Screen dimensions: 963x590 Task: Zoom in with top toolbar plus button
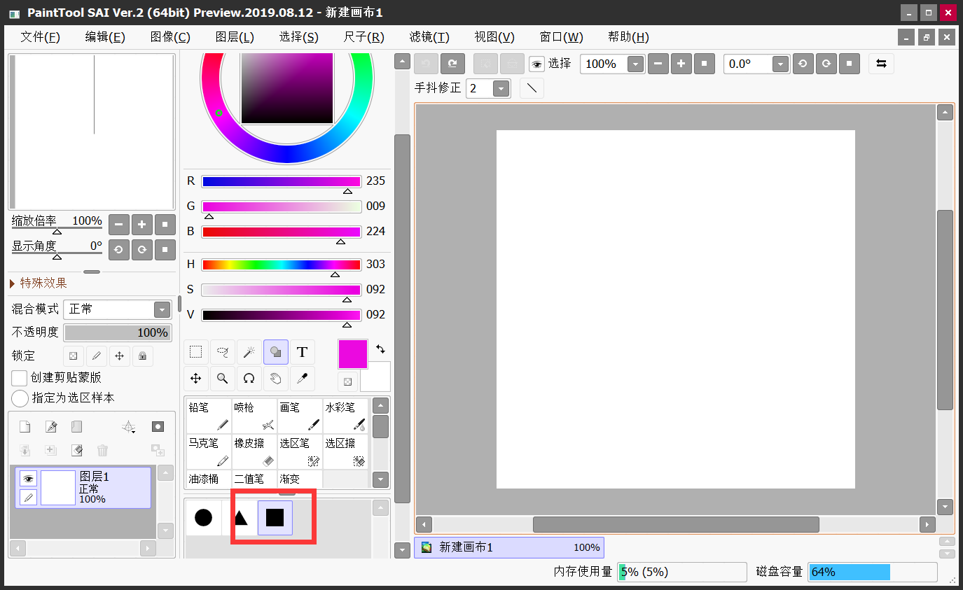(x=681, y=64)
